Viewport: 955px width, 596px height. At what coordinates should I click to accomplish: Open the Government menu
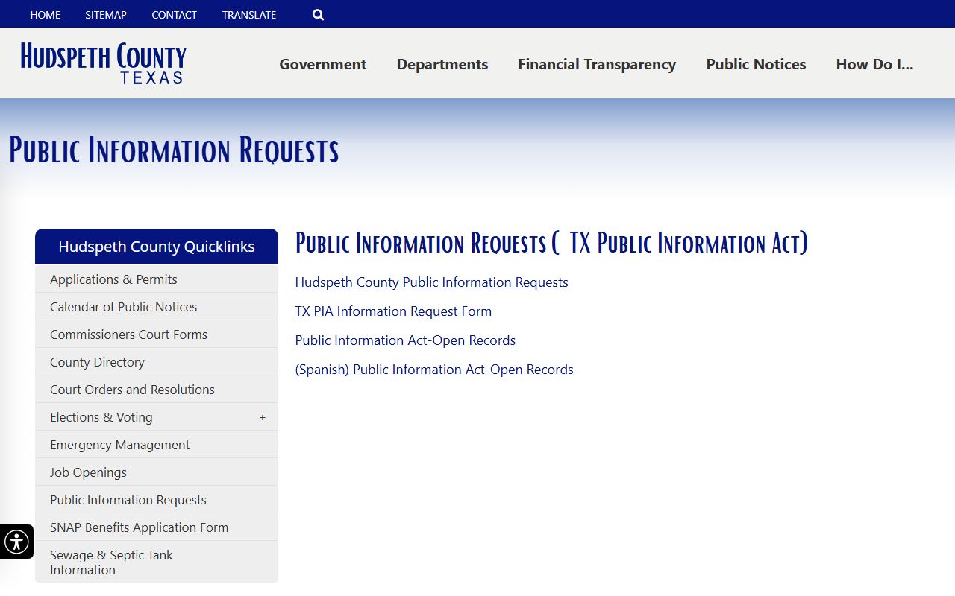click(x=323, y=64)
